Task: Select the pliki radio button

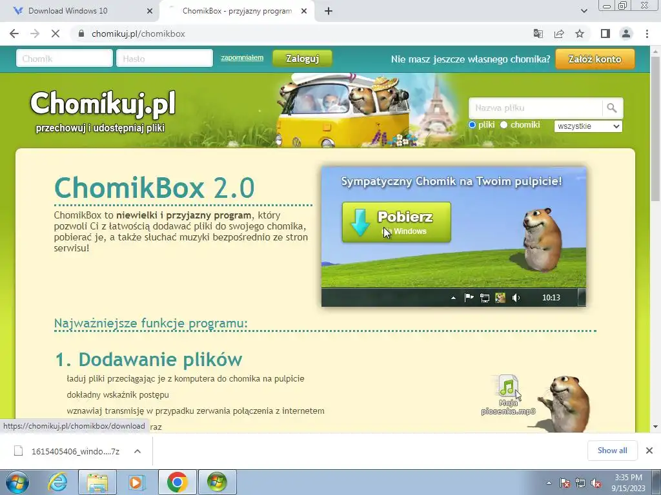Action: click(472, 125)
